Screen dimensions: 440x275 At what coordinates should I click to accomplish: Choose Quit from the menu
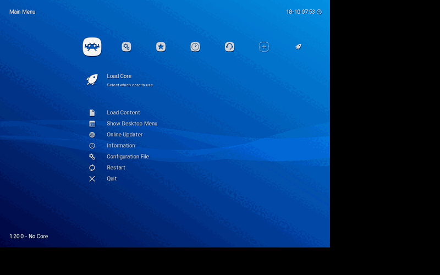click(x=112, y=178)
